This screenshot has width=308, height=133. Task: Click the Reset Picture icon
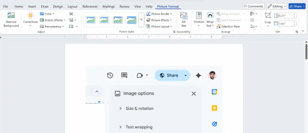pos(71,26)
